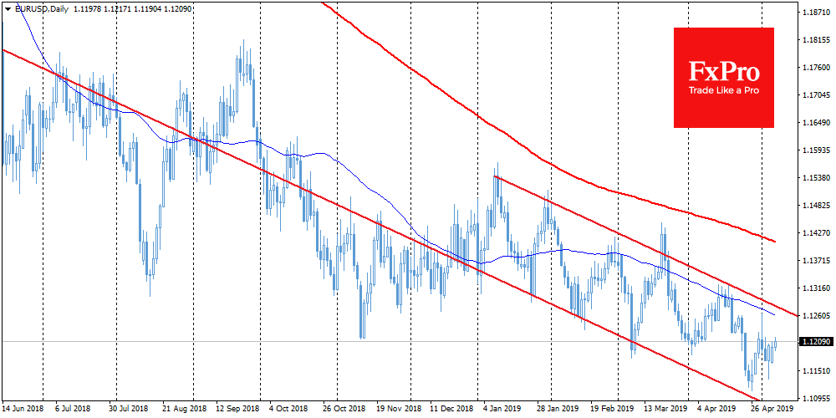Click the 1.13160 price axis label
The width and height of the screenshot is (836, 418).
coord(817,288)
